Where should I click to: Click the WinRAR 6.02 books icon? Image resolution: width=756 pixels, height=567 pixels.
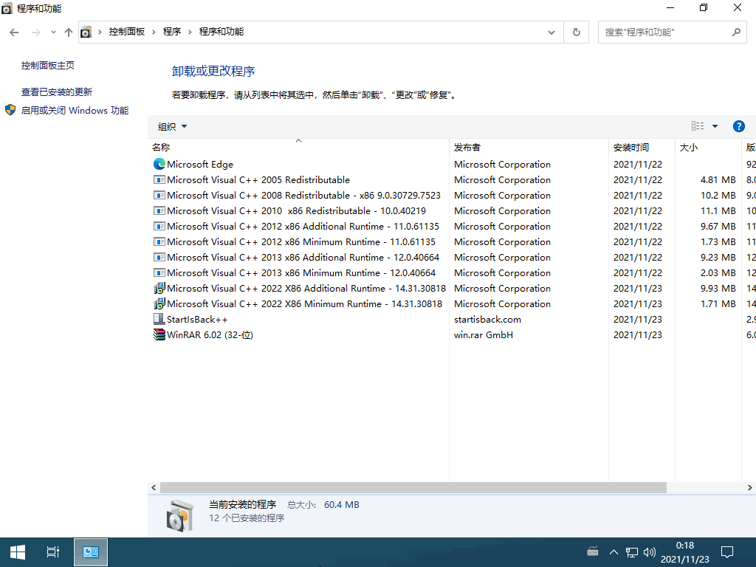click(159, 335)
